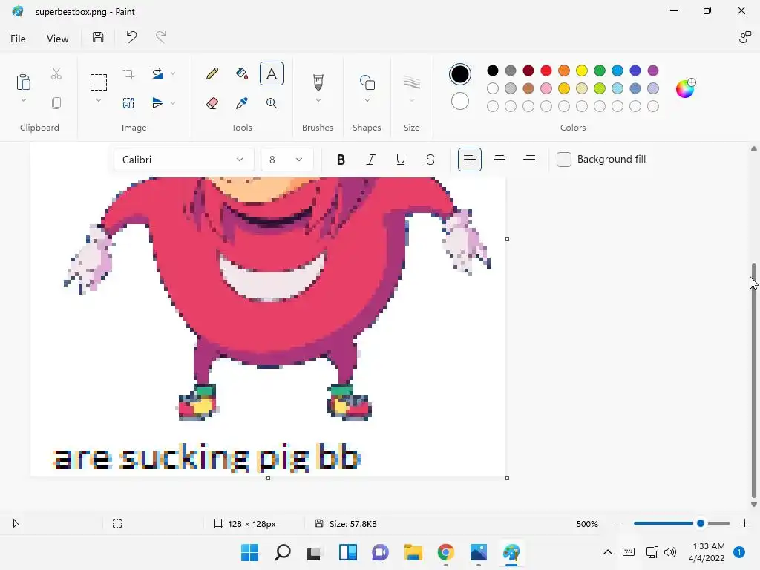Pick the green color swatch
Screen dimensions: 760x570
(600, 71)
